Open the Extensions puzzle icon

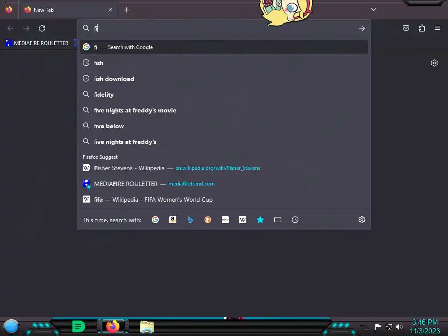tap(422, 28)
